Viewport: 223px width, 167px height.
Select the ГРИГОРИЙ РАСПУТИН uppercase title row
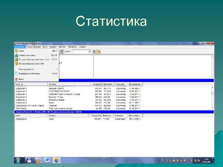click(x=79, y=91)
